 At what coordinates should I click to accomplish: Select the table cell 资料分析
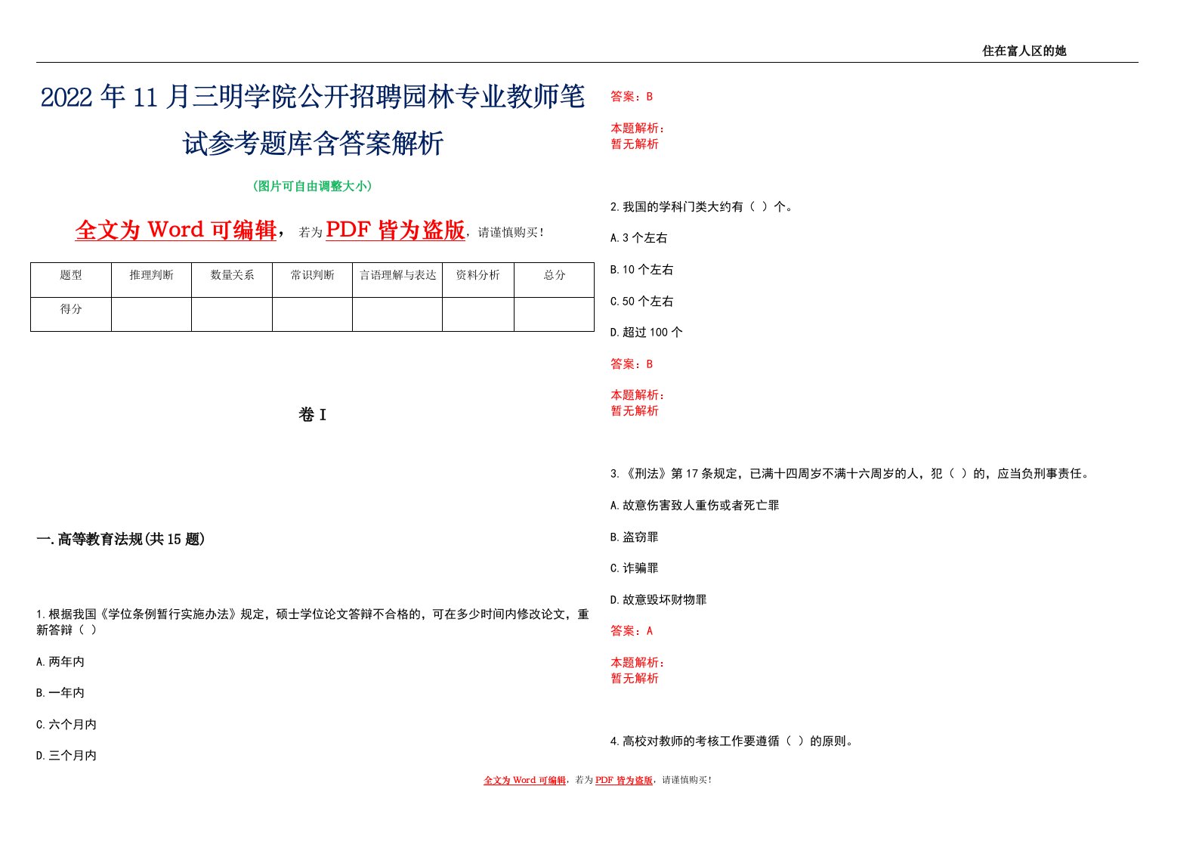click(x=478, y=280)
